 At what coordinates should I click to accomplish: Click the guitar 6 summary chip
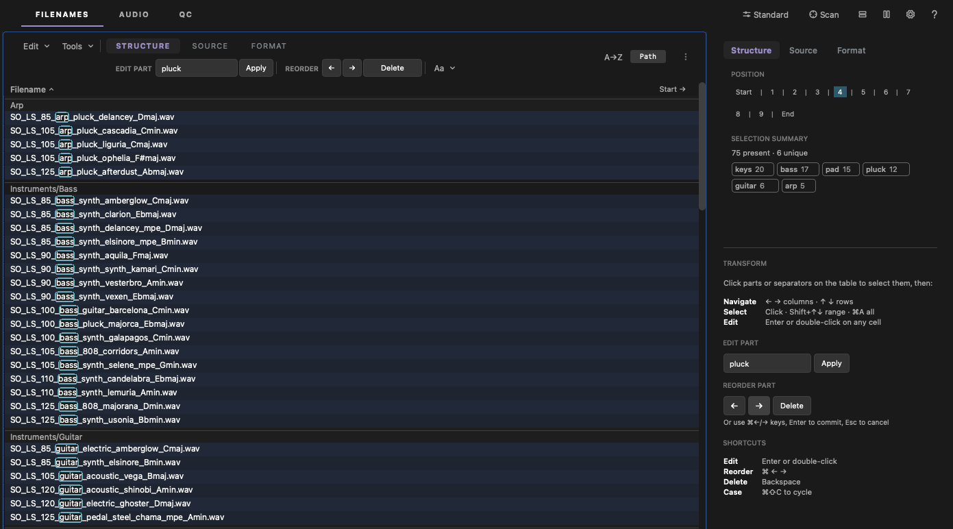coord(755,186)
